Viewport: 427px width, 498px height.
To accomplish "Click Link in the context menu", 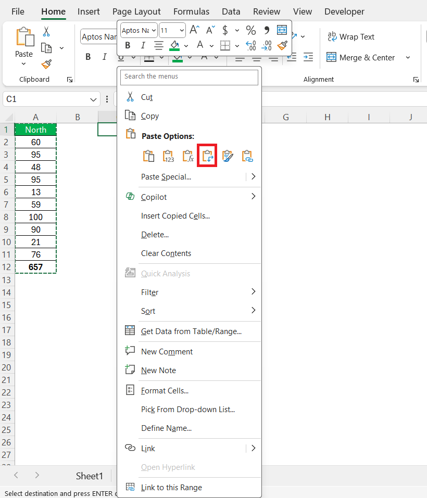I will (148, 449).
